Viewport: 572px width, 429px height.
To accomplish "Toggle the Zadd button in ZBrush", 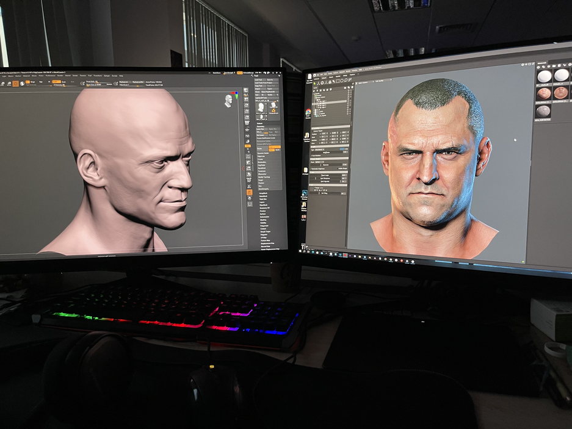I will pos(57,82).
